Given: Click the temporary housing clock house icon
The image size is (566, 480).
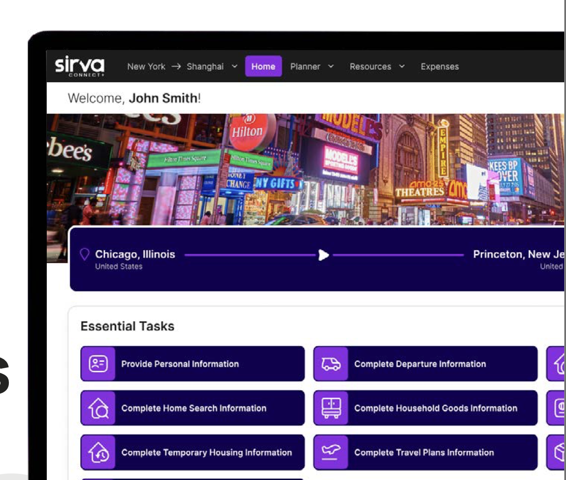Looking at the screenshot, I should [x=98, y=452].
